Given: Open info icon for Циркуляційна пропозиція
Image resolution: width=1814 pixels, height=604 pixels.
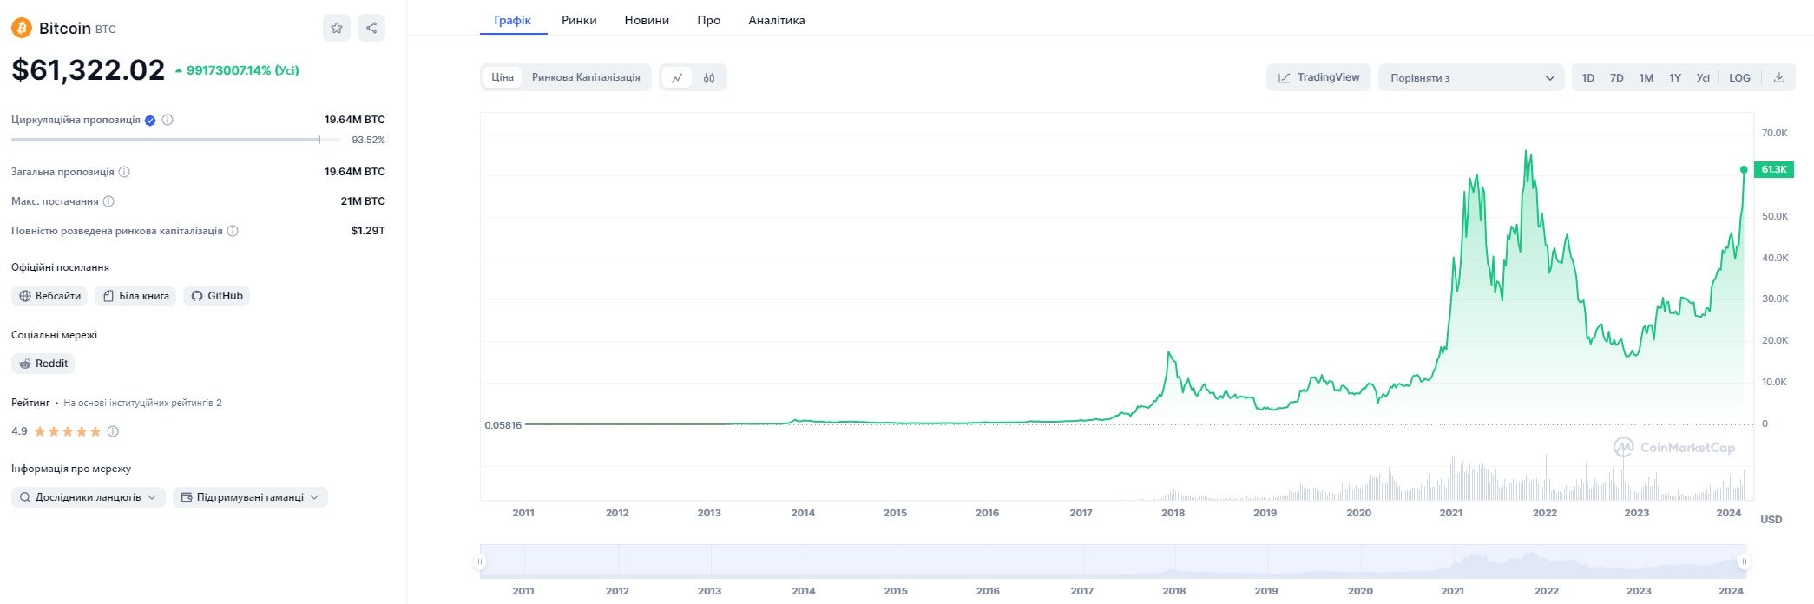Looking at the screenshot, I should [x=168, y=120].
